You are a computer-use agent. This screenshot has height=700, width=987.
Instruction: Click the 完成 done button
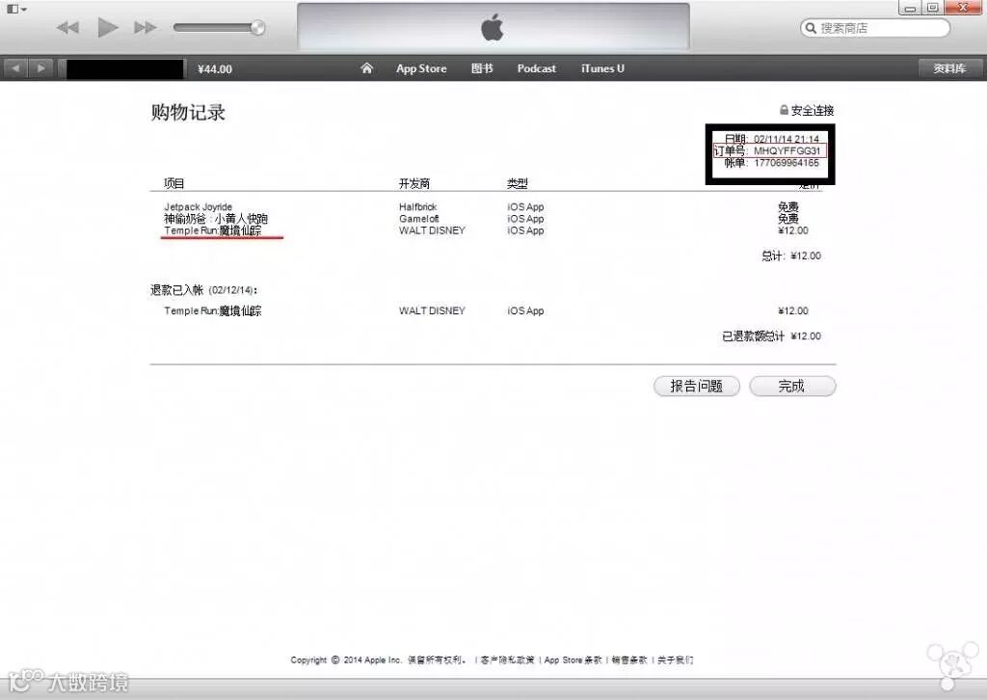792,386
